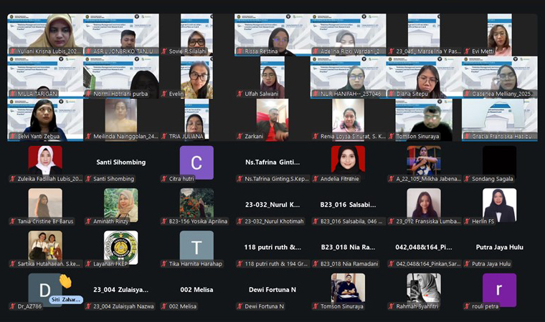Click the waving hand emoji on Dr_AZ786 tile
Viewport: 545px width, 322px height.
(x=65, y=281)
